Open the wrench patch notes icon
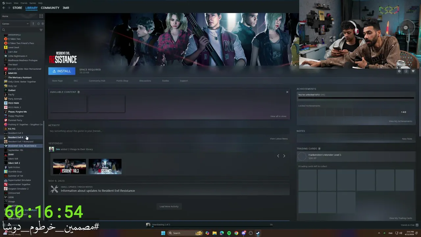421x237 pixels. (x=54, y=189)
